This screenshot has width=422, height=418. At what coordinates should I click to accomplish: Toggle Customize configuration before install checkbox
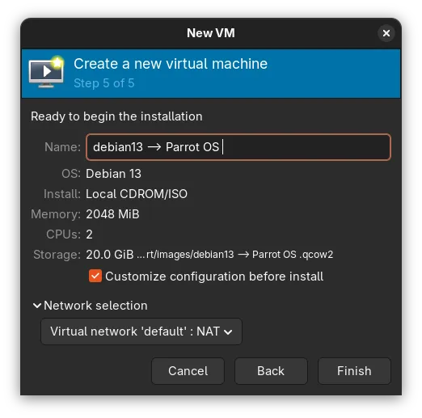[95, 277]
